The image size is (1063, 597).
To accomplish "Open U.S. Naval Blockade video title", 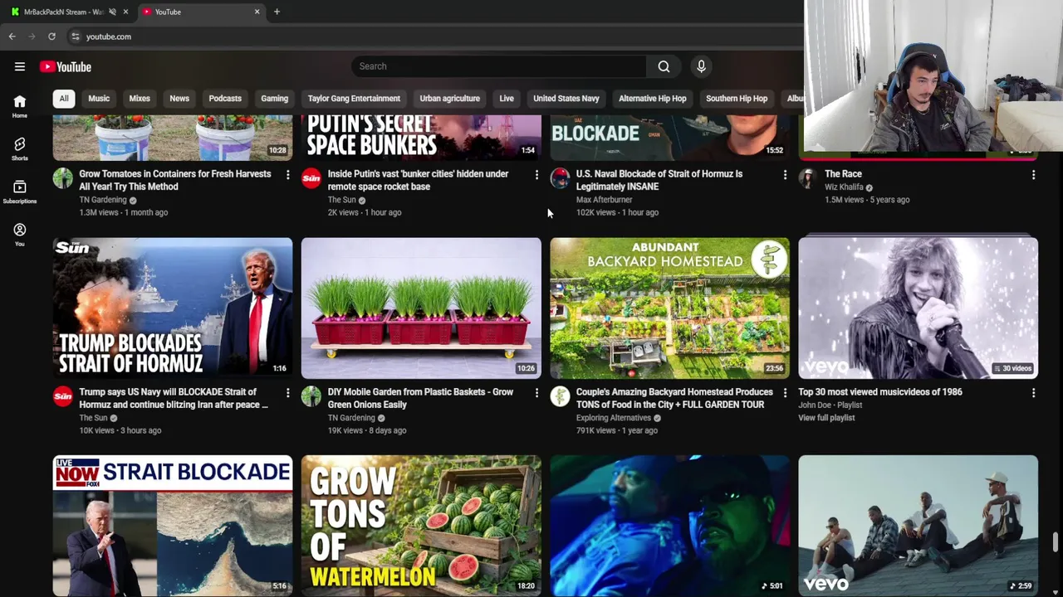I will [659, 180].
